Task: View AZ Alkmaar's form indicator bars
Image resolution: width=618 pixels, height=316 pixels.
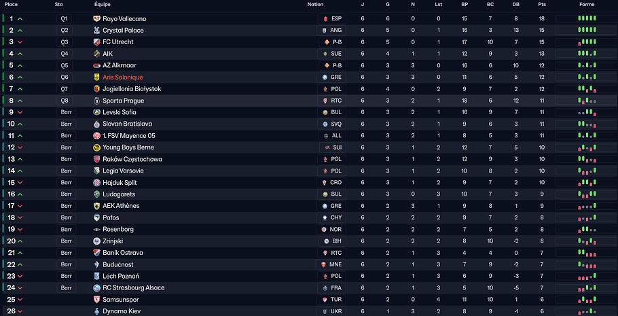Action: (587, 66)
